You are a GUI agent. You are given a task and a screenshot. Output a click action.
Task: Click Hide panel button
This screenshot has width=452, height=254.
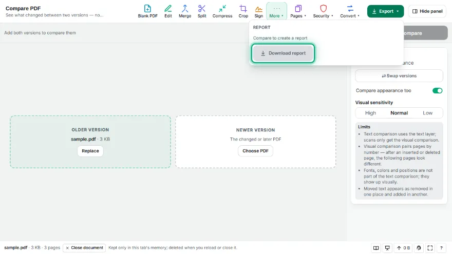click(427, 11)
